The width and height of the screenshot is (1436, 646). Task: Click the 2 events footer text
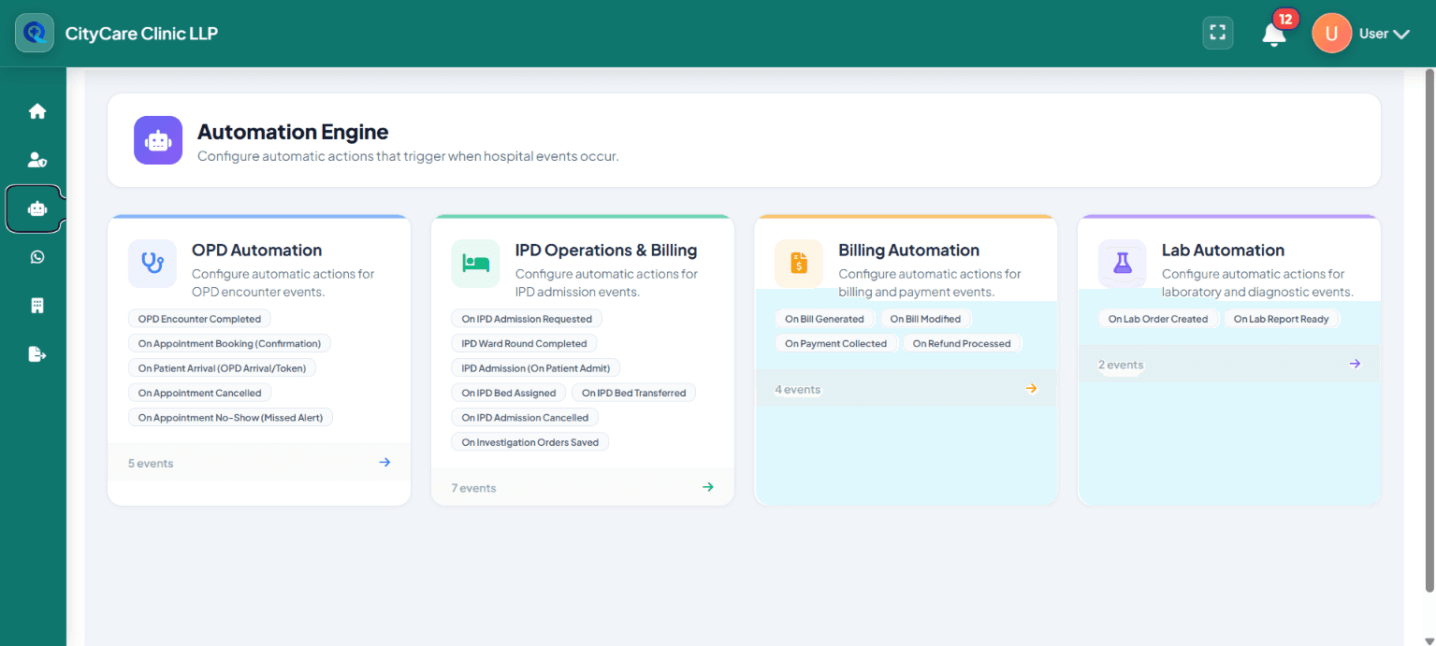1121,365
